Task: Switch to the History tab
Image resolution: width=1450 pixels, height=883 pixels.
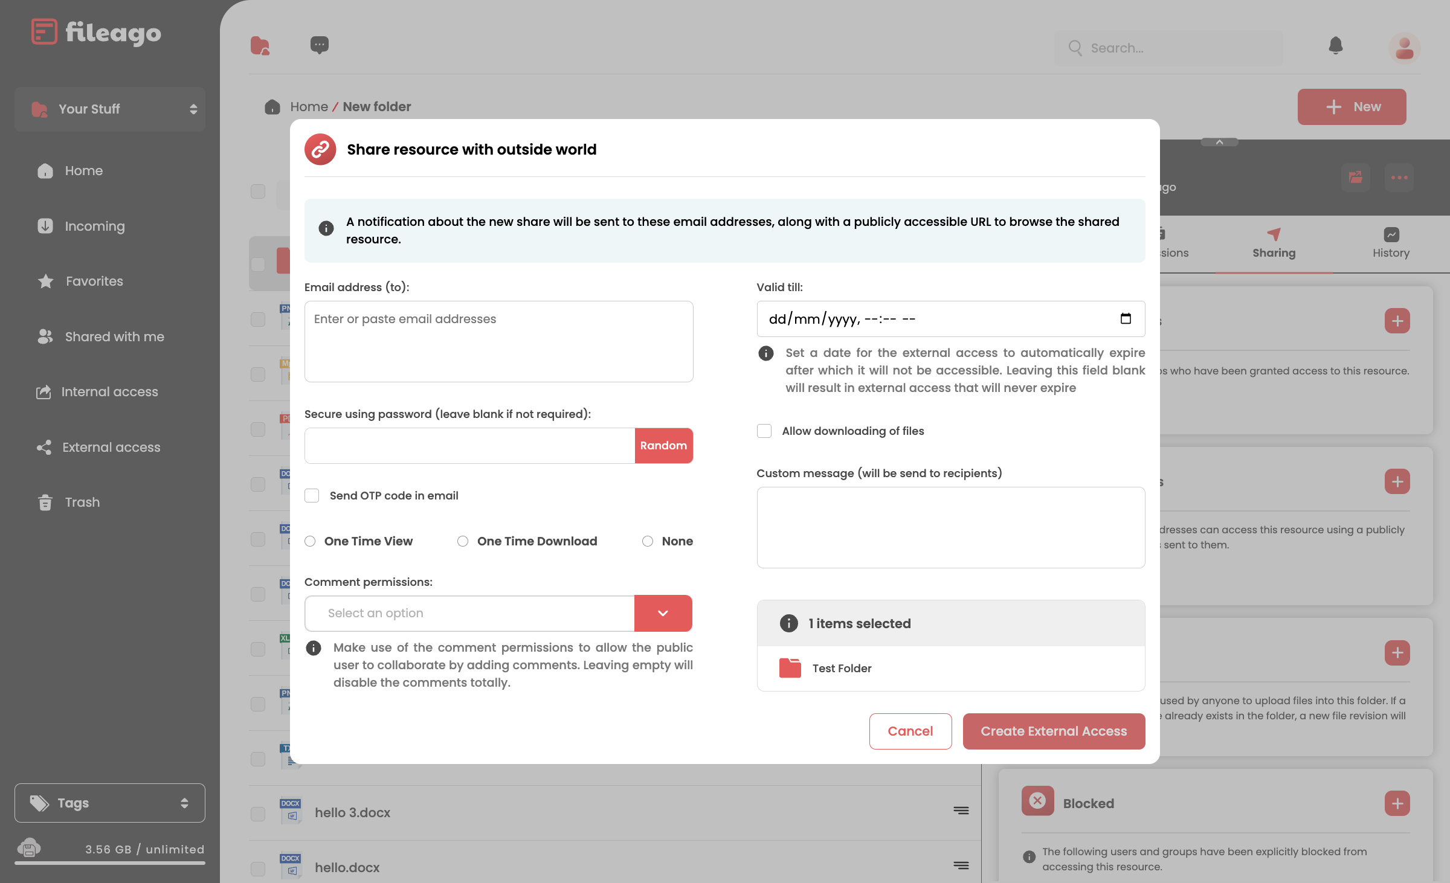Action: tap(1391, 243)
